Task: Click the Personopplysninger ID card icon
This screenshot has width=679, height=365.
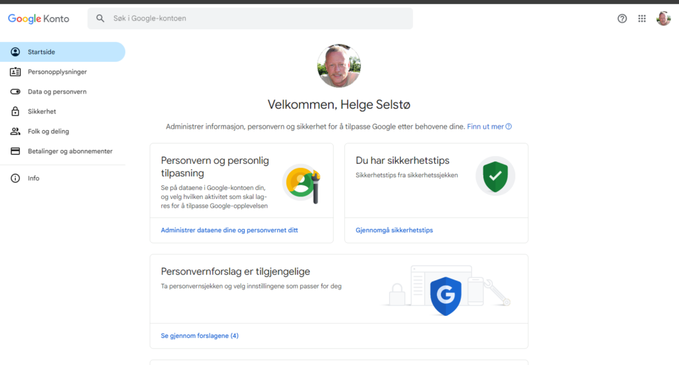Action: point(15,72)
